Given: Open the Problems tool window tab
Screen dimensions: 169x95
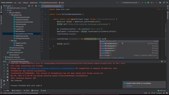Looking at the screenshot, I should click(x=16, y=91).
